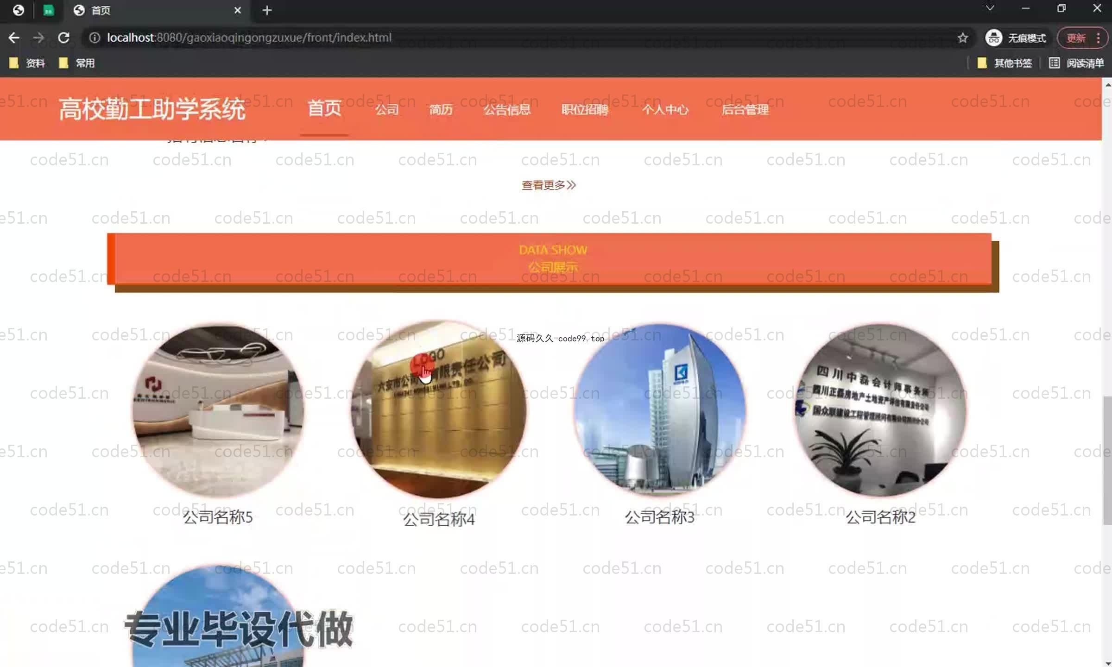
Task: Open the 其他书签 bookmarks folder
Action: click(x=1005, y=63)
